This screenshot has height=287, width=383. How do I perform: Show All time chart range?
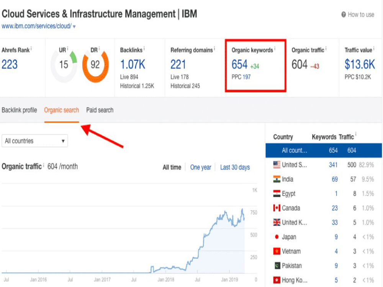(x=172, y=168)
